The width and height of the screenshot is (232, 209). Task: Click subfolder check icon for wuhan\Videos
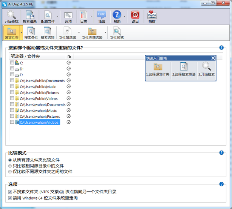click(x=68, y=122)
